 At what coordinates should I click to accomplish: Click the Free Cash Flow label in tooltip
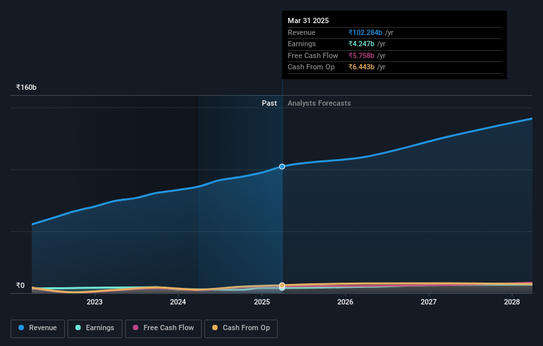click(313, 55)
